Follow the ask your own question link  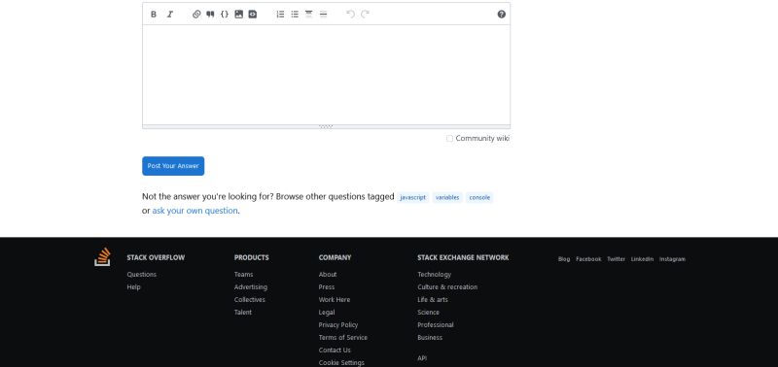[194, 211]
